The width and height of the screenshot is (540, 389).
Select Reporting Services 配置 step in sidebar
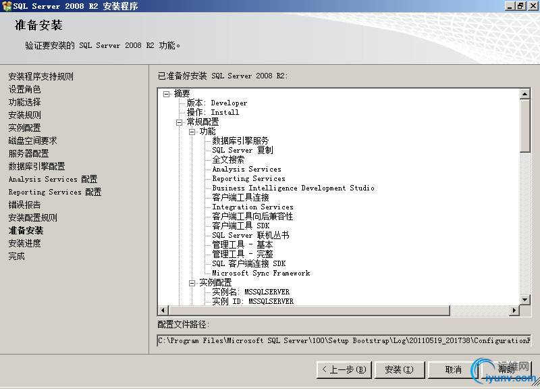click(55, 192)
